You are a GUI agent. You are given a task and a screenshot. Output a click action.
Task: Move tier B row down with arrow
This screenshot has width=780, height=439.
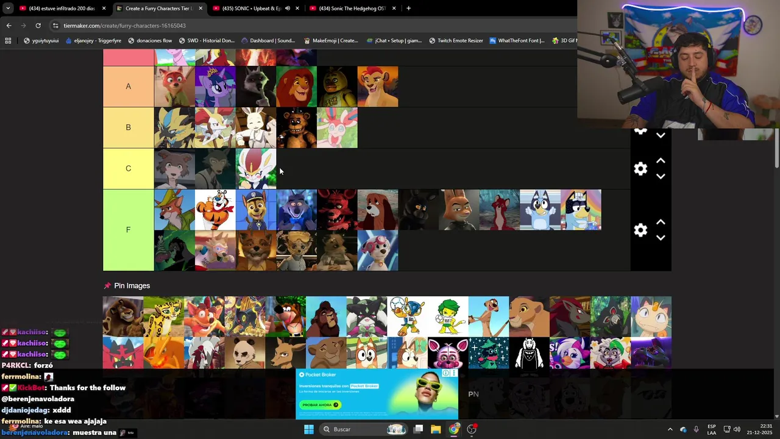[x=661, y=135]
